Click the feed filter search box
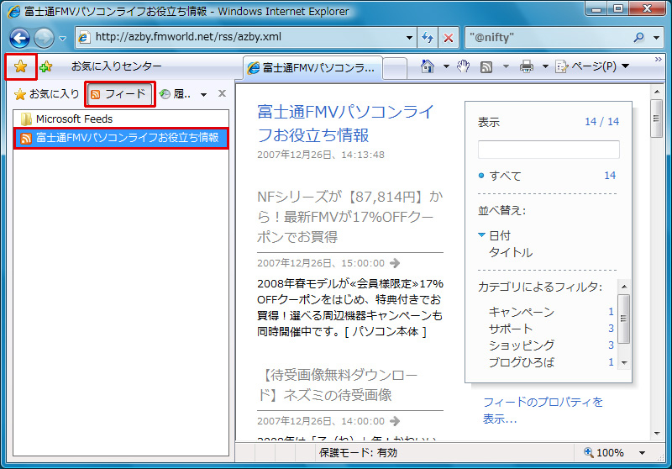 tap(549, 150)
